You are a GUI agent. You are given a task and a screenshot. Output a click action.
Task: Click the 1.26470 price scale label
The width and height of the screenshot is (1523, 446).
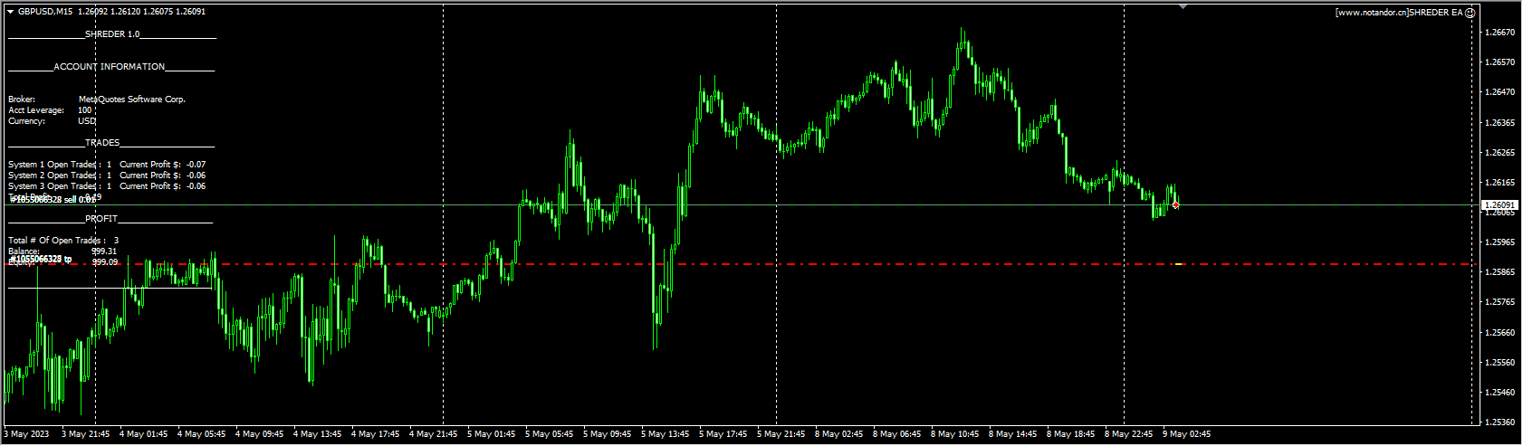[x=1500, y=92]
